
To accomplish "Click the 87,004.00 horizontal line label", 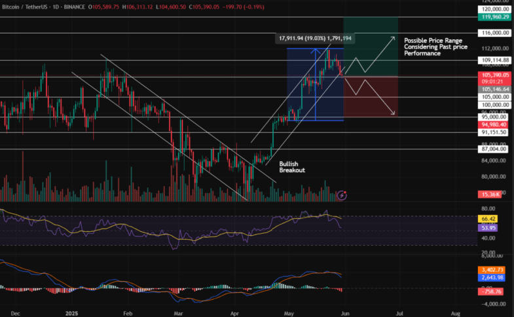I will [494, 149].
